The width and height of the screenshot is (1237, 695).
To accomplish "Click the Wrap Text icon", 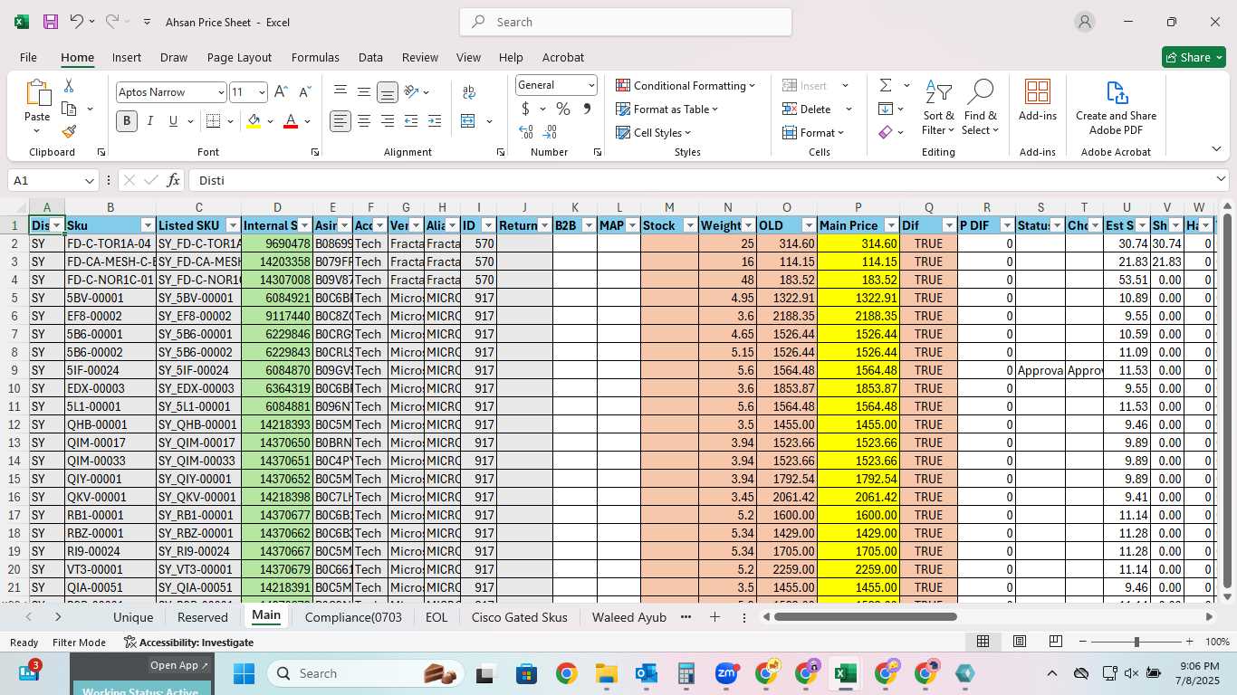I will click(469, 92).
